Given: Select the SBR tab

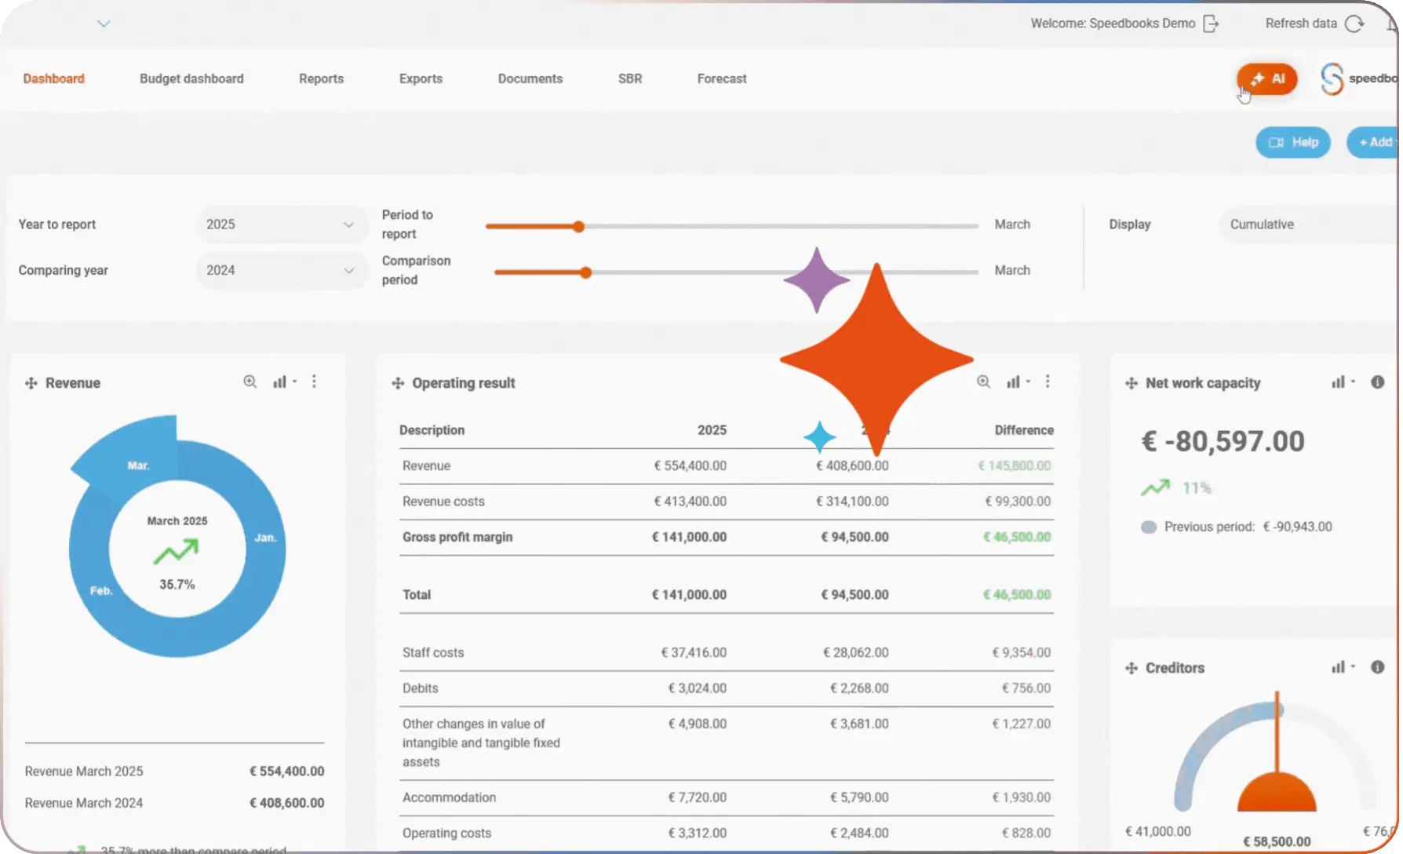Looking at the screenshot, I should click(x=630, y=78).
